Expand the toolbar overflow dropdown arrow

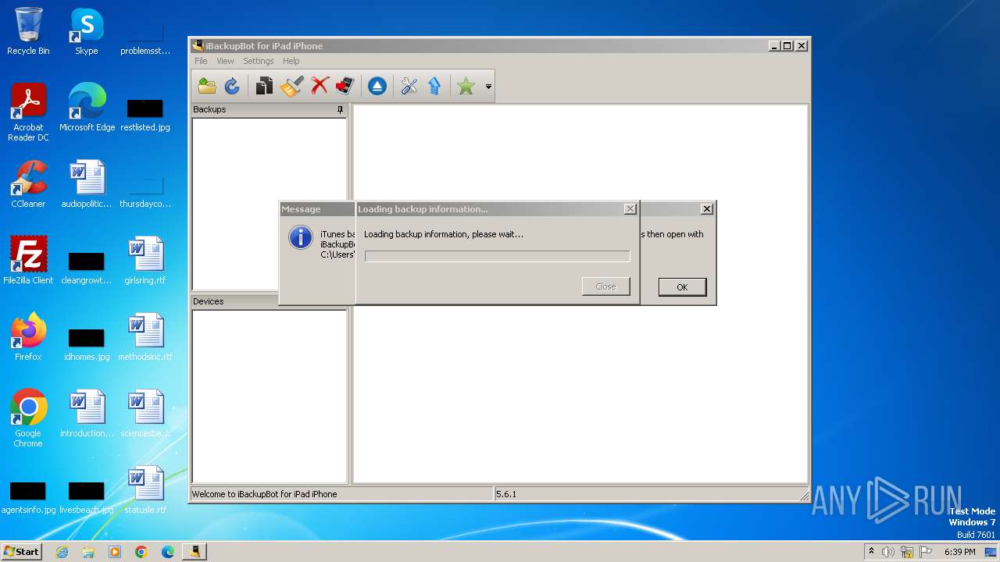488,87
